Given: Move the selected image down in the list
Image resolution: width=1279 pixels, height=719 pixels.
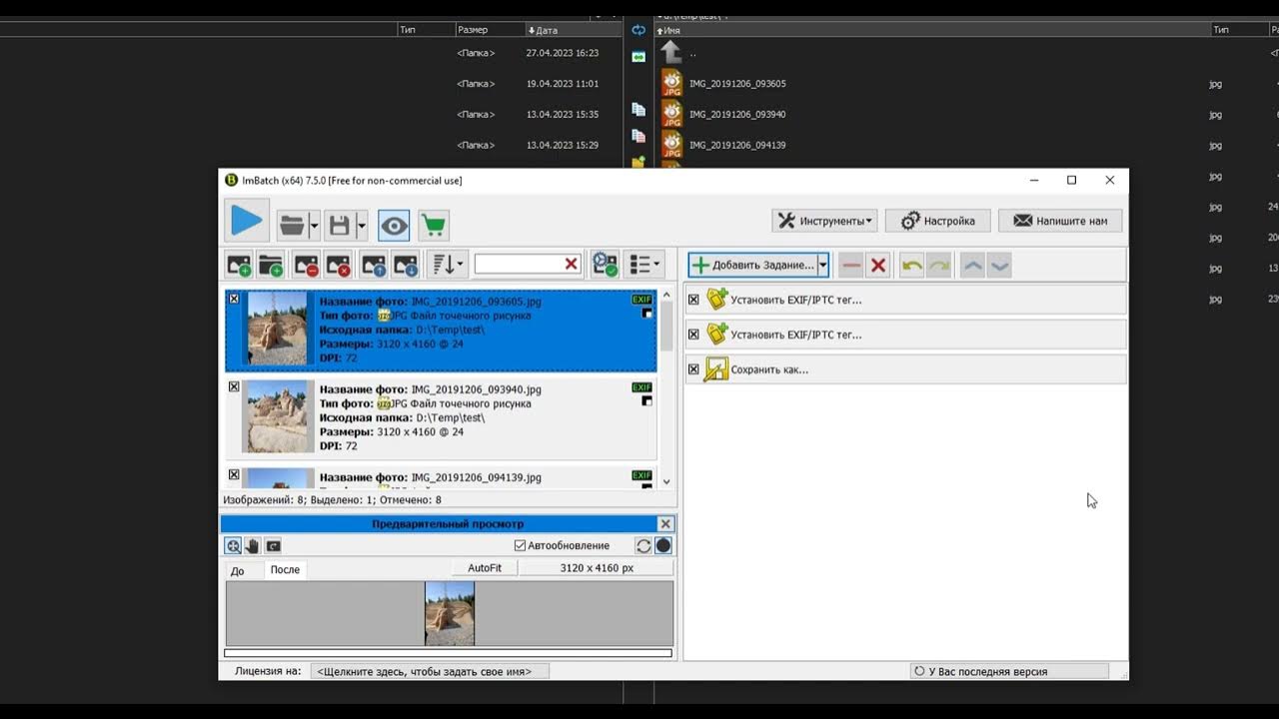Looking at the screenshot, I should coord(406,265).
